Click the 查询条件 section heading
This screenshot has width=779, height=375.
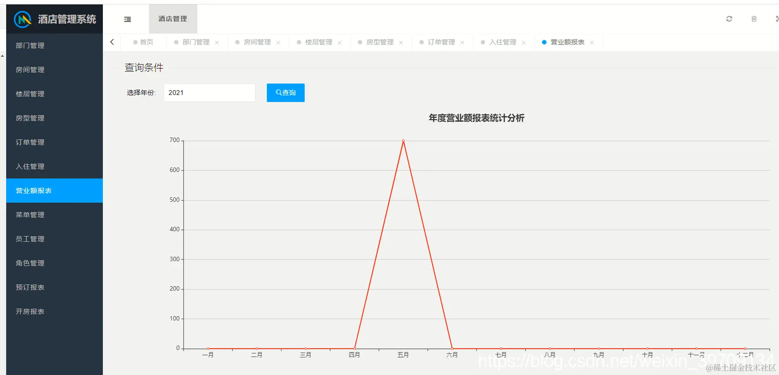coord(144,67)
